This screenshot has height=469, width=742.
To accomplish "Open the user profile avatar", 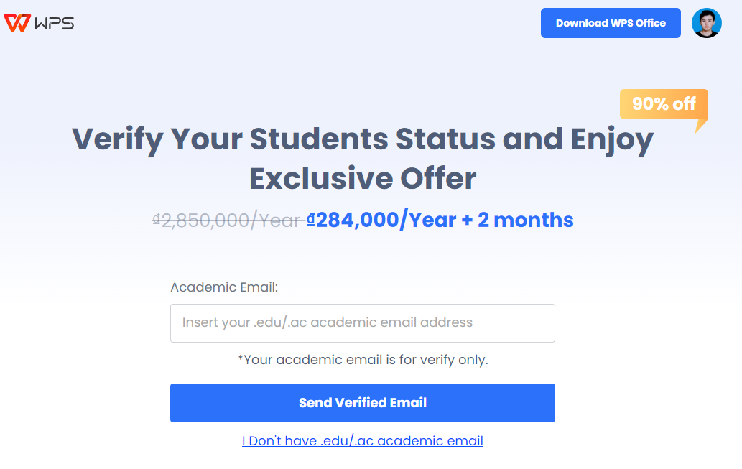I will [x=706, y=23].
